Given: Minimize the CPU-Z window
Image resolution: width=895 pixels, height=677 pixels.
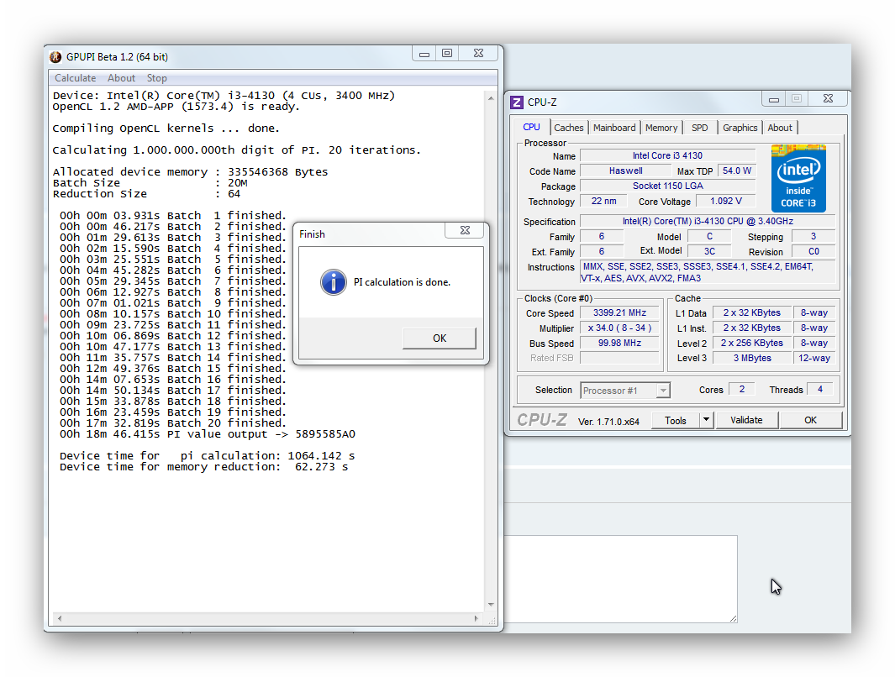Looking at the screenshot, I should click(x=774, y=99).
